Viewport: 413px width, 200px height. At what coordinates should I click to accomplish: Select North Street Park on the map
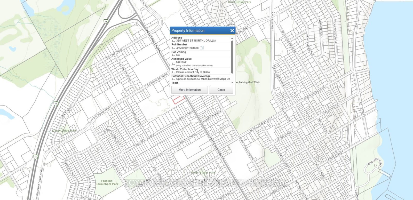point(203,173)
